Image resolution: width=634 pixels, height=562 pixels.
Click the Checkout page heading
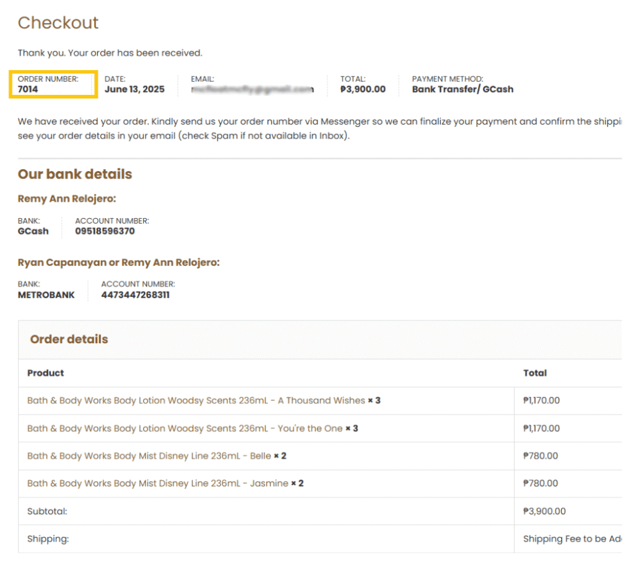(x=58, y=23)
